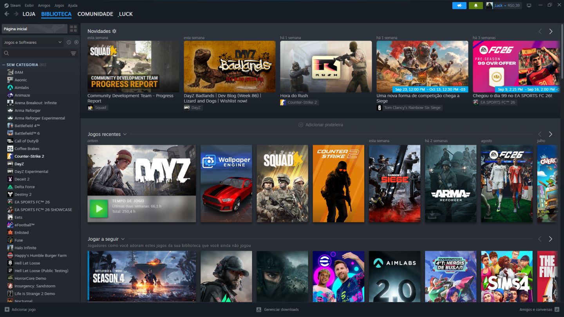The image size is (564, 317).
Task: Click the Gerenciar downloads icon
Action: (x=259, y=310)
